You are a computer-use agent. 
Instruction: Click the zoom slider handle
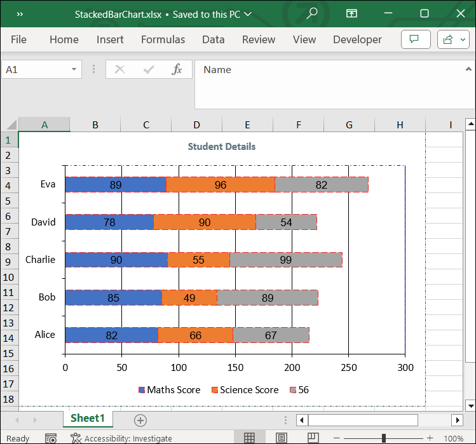click(x=384, y=438)
